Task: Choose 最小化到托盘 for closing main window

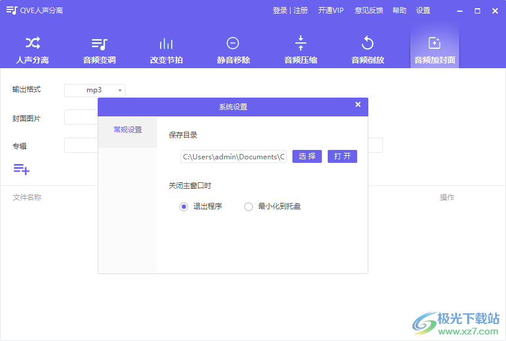Action: click(248, 206)
